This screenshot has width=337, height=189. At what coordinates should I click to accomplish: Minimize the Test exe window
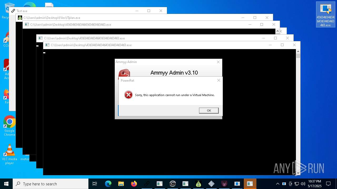(137, 11)
